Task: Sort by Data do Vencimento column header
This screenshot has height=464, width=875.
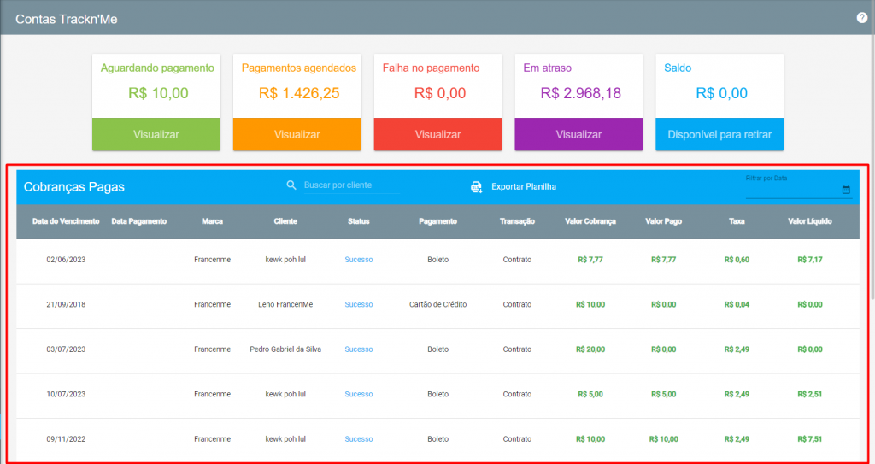Action: tap(66, 221)
